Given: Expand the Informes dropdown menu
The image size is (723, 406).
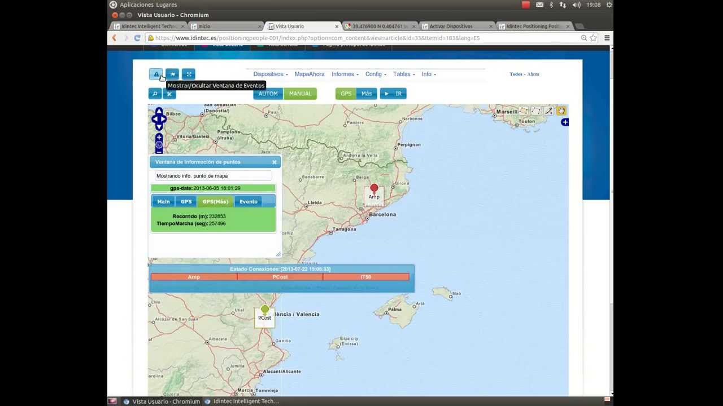Looking at the screenshot, I should tap(345, 74).
